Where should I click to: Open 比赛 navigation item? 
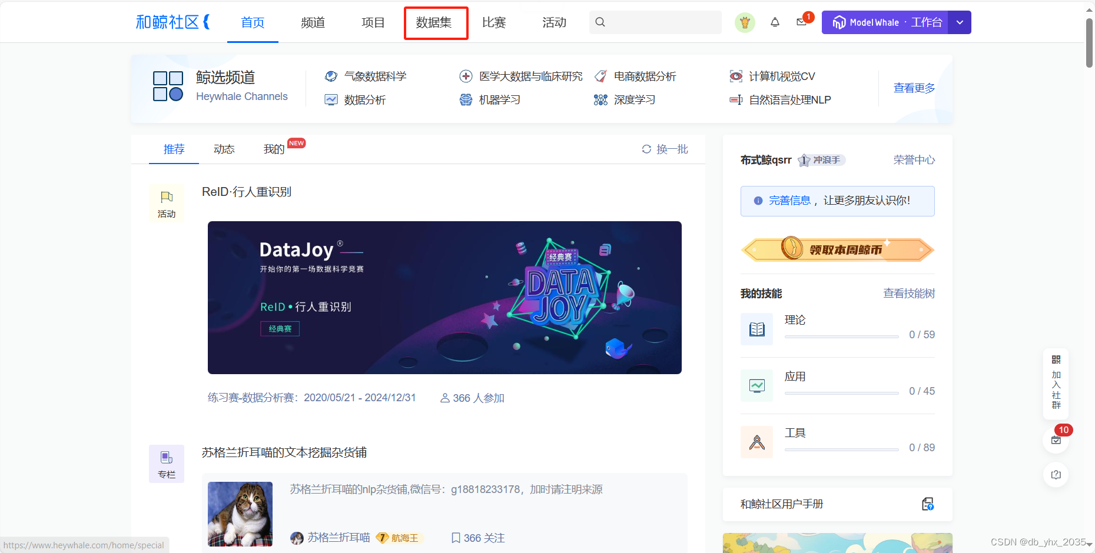pyautogui.click(x=494, y=22)
